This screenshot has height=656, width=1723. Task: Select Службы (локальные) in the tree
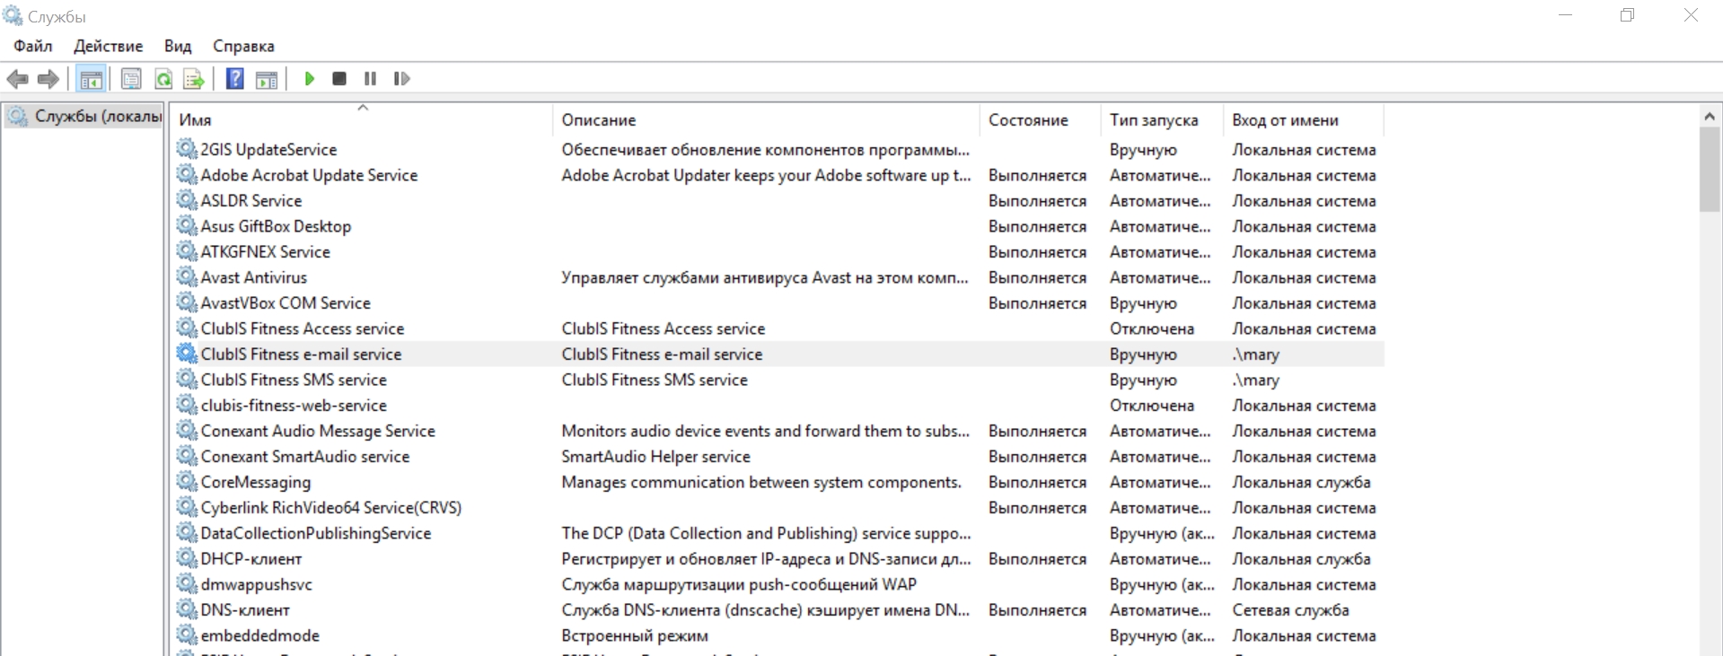coord(97,116)
